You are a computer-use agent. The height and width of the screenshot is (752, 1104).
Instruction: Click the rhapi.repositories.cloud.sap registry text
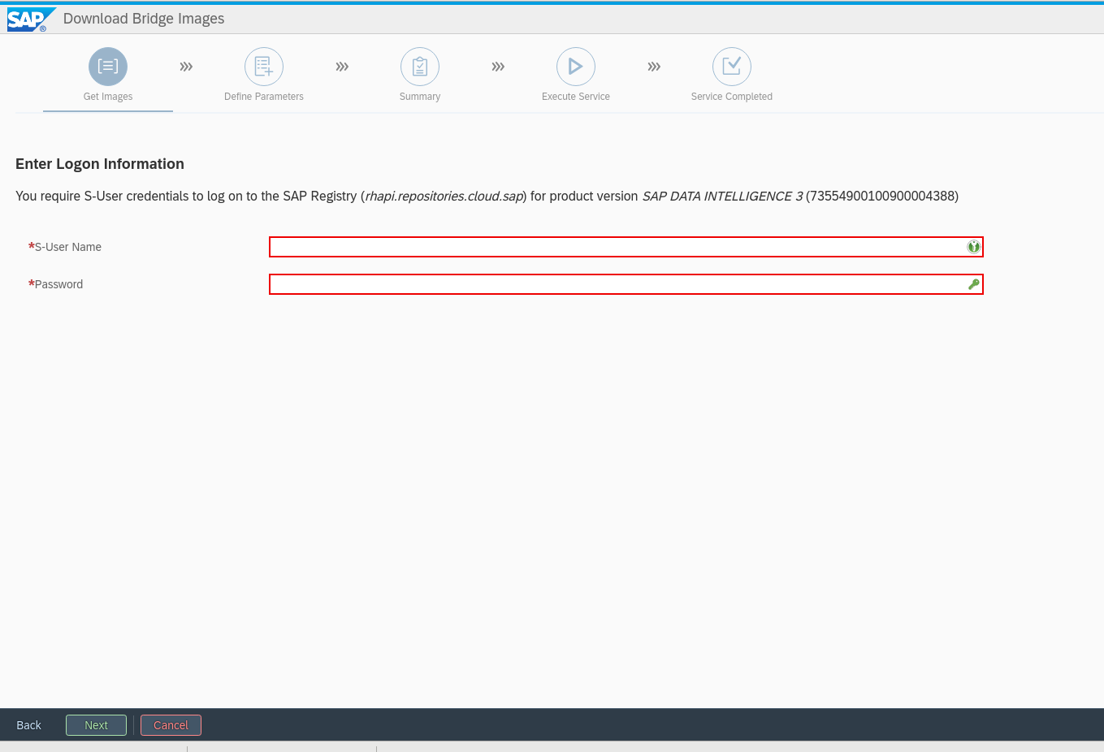(x=444, y=197)
